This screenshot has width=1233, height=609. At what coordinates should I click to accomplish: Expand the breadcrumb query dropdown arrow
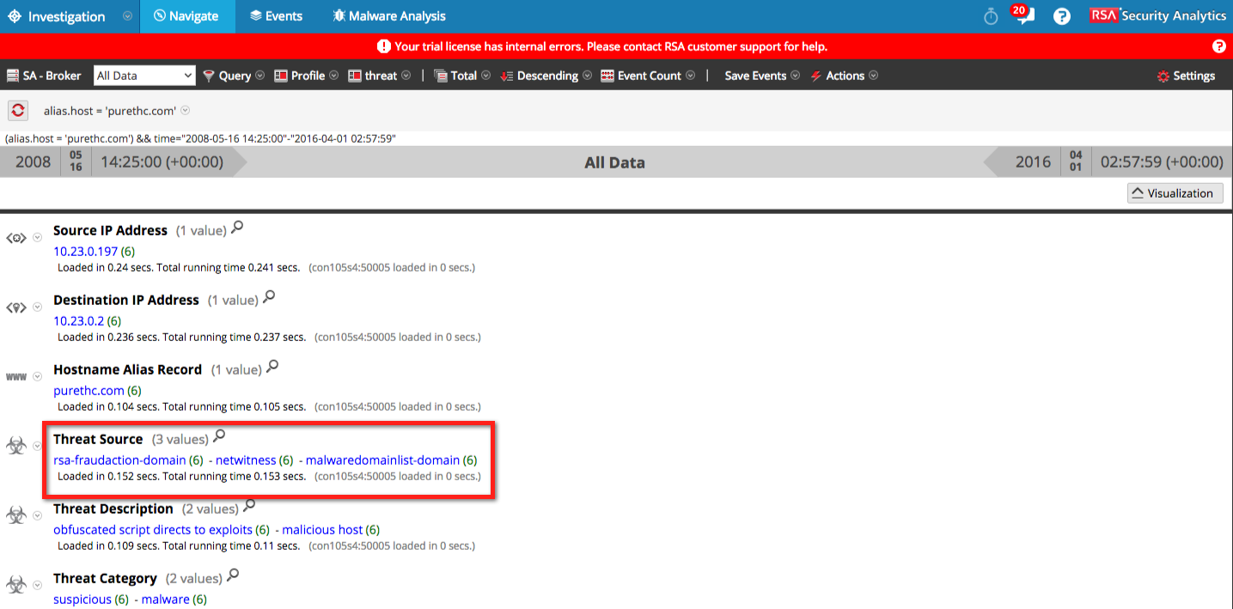186,110
